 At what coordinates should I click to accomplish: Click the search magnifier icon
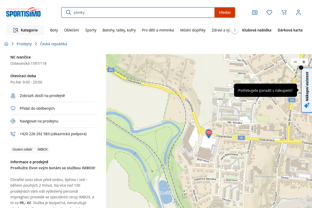click(x=69, y=12)
